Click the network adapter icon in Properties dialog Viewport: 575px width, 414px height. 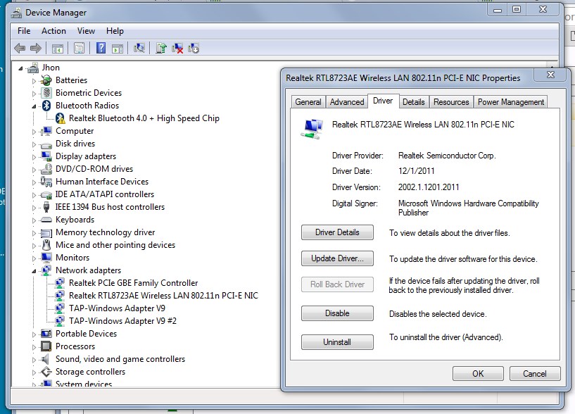312,129
